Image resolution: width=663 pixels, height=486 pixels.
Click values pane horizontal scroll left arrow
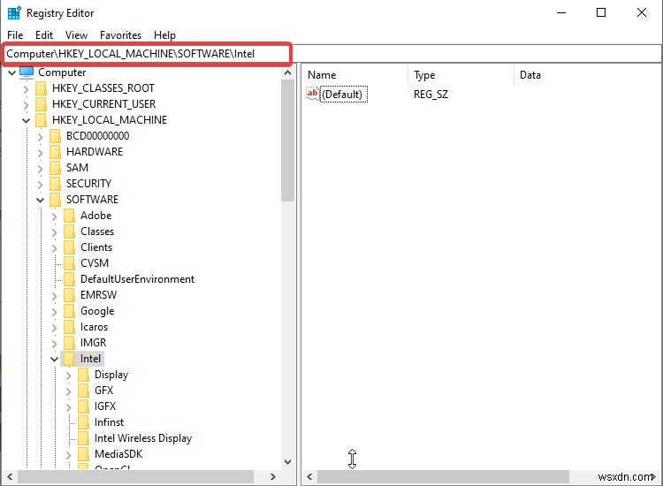tap(309, 476)
